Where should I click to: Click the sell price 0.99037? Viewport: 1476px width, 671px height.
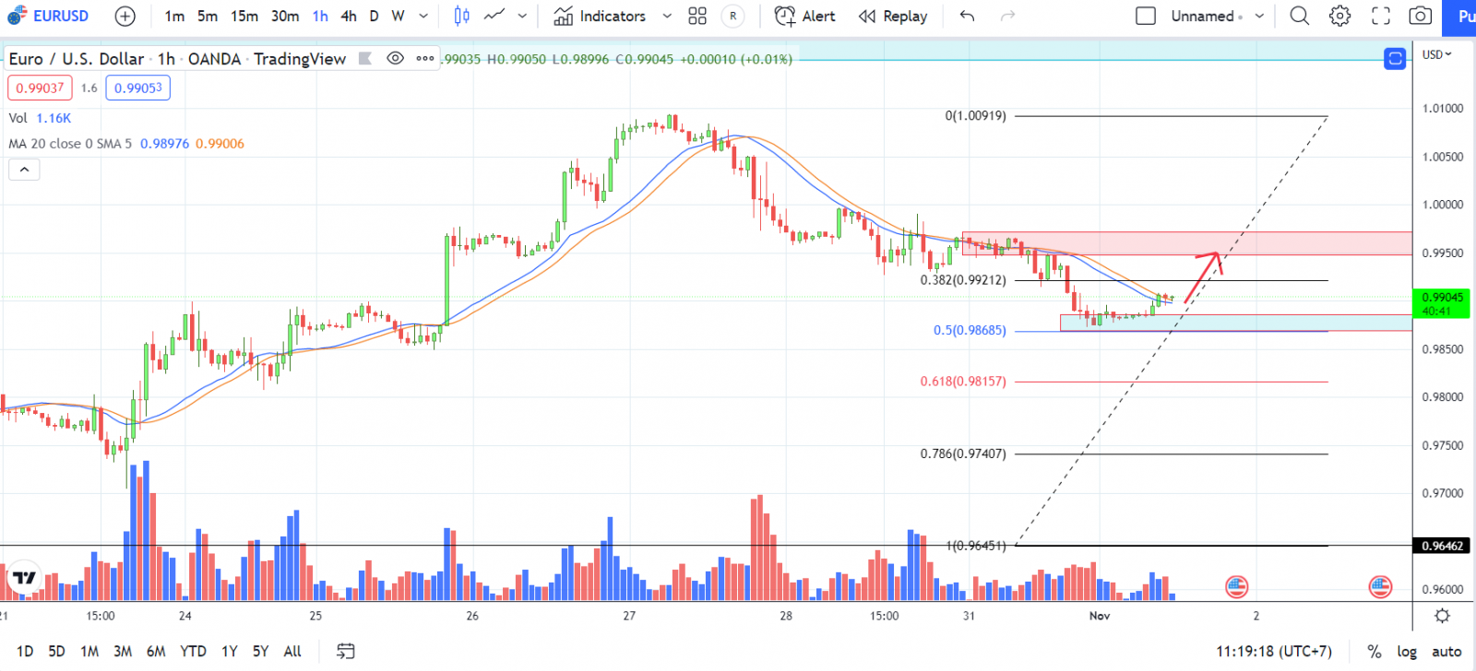click(40, 88)
